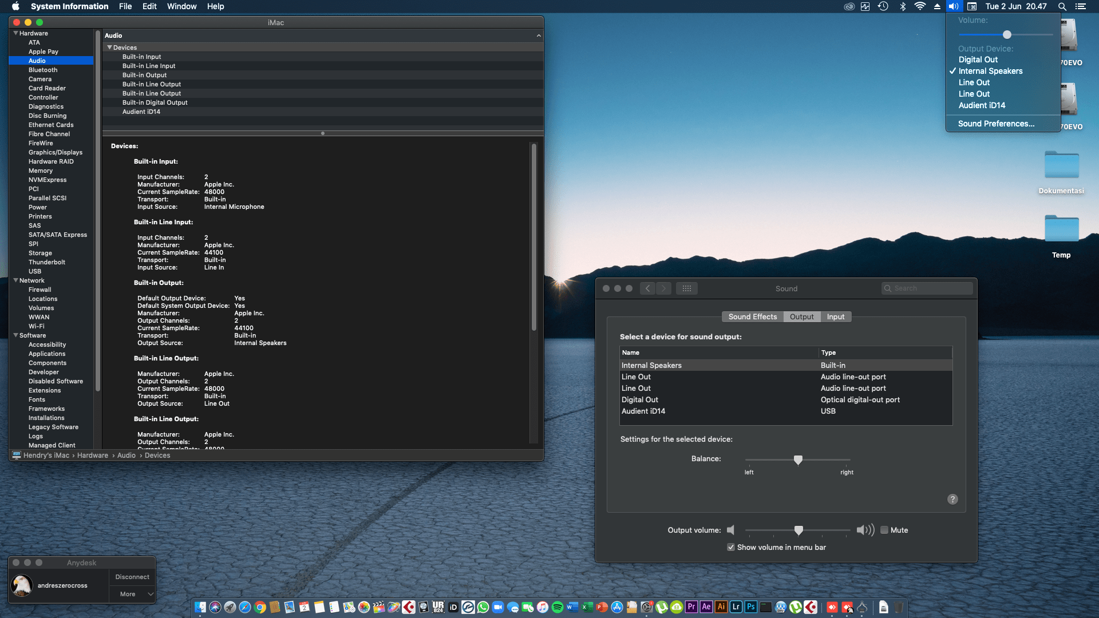Collapse the Devices disclosure triangle
Image resolution: width=1099 pixels, height=618 pixels.
pos(109,47)
